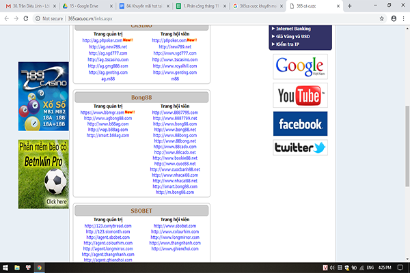The width and height of the screenshot is (410, 273).
Task: Bookmark this page with the star icon
Action: pos(382,18)
